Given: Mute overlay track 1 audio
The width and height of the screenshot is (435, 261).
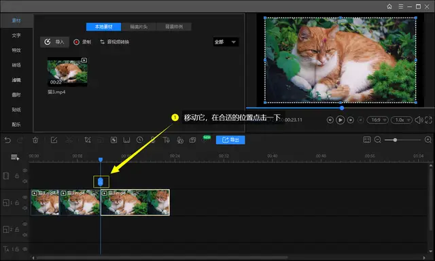Looking at the screenshot, I should (25, 208).
